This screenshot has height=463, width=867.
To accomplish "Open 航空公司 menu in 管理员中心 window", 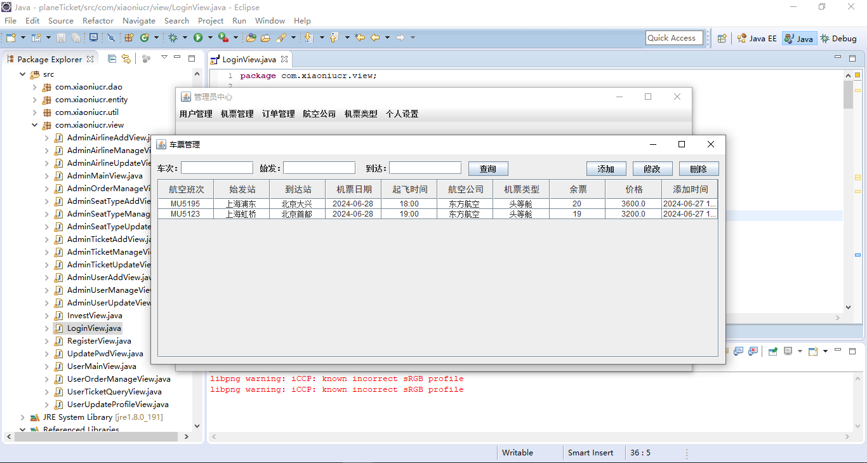I will coord(319,114).
